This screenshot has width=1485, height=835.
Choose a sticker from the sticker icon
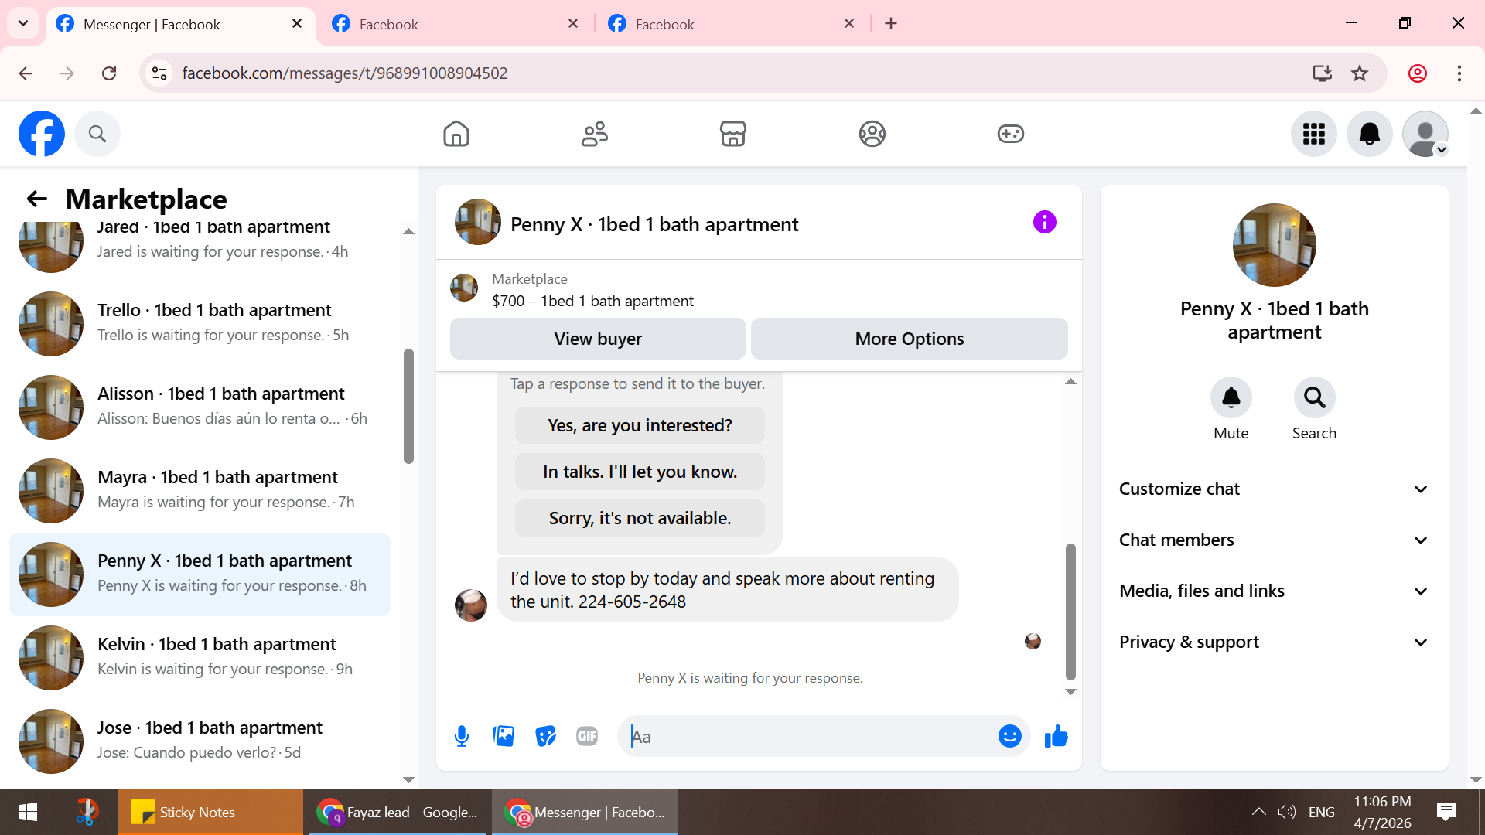pos(546,737)
